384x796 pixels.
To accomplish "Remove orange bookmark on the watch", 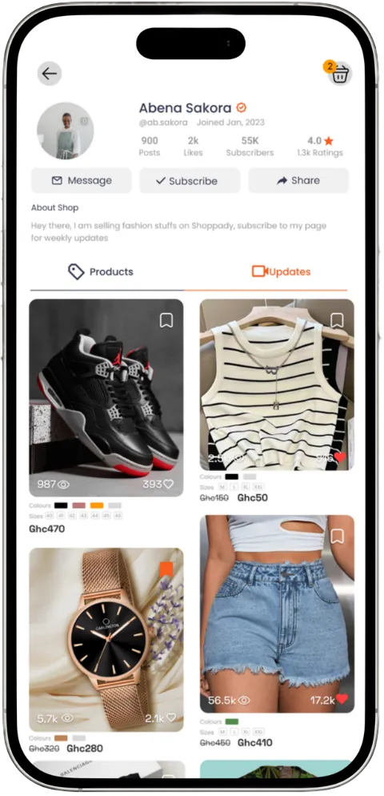I will (x=166, y=569).
